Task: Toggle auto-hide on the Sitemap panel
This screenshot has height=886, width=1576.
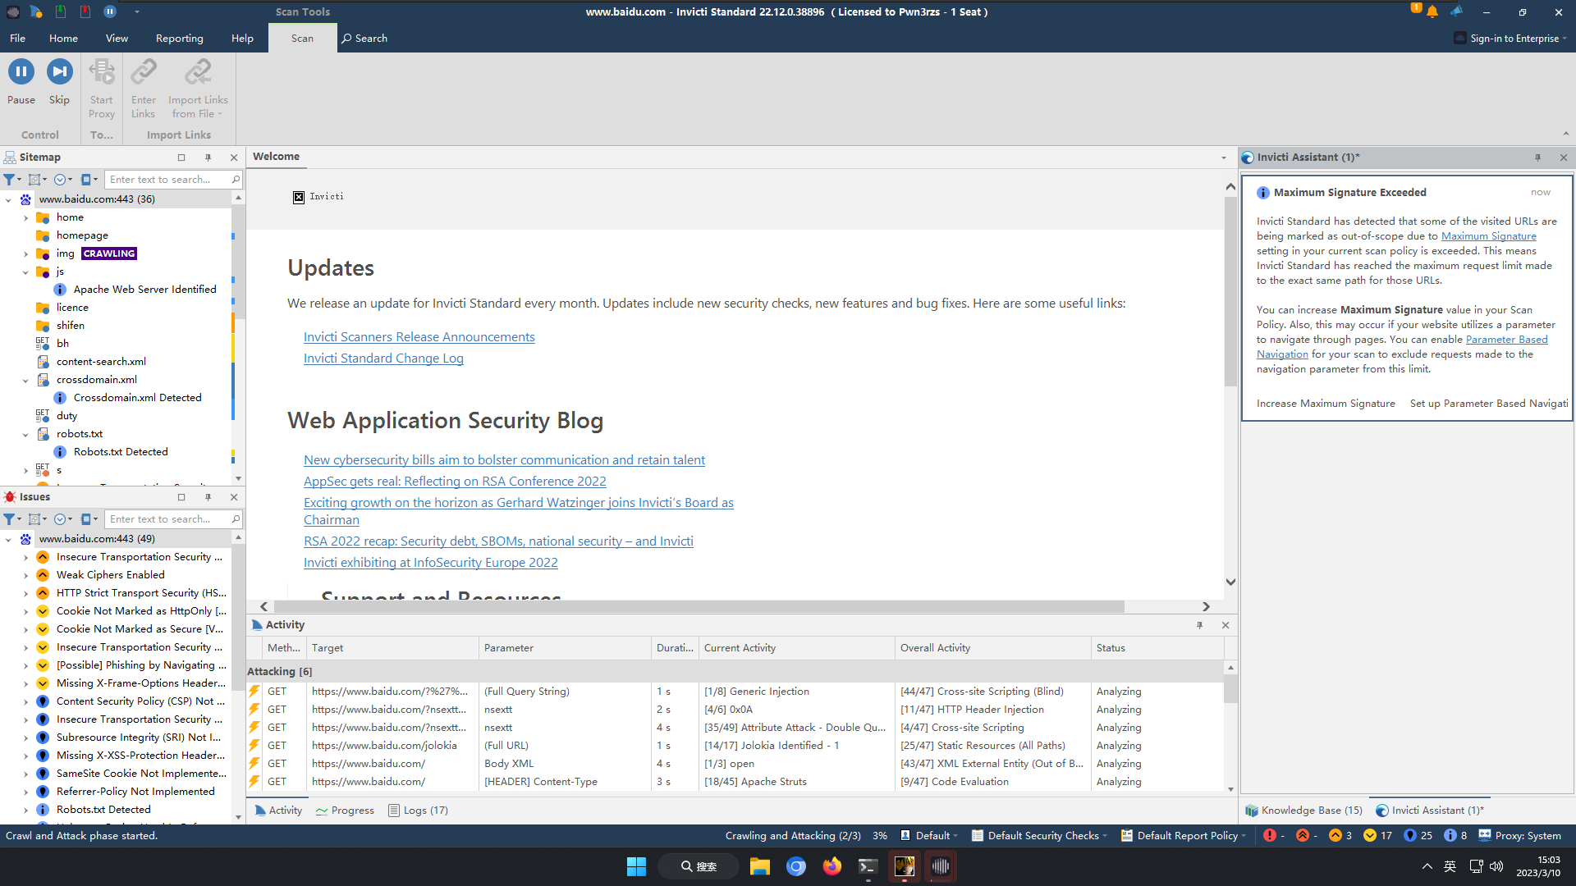Action: coord(208,157)
